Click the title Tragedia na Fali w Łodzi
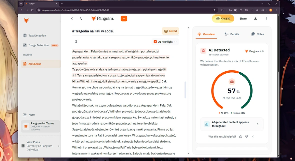 tap(93, 31)
